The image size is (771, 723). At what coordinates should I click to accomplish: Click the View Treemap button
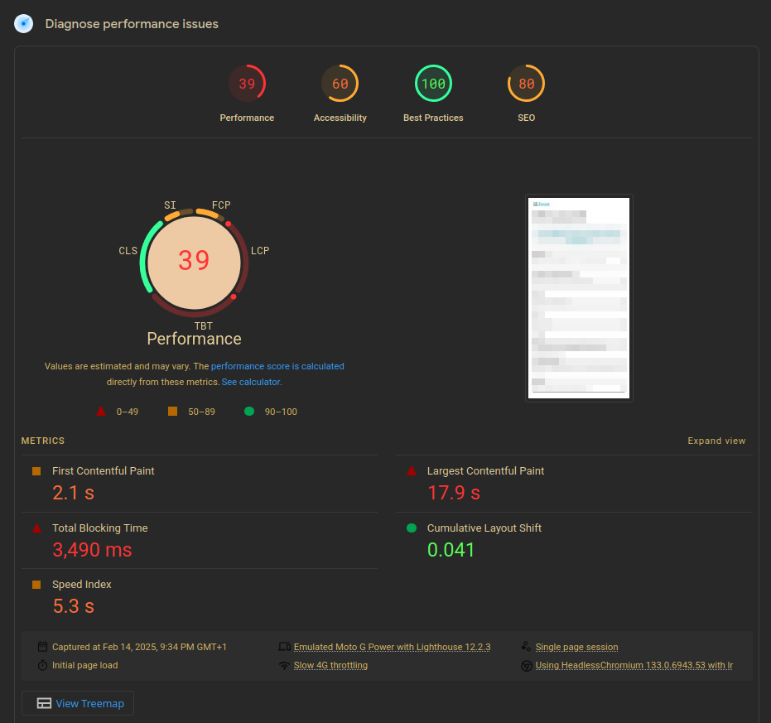tap(78, 703)
